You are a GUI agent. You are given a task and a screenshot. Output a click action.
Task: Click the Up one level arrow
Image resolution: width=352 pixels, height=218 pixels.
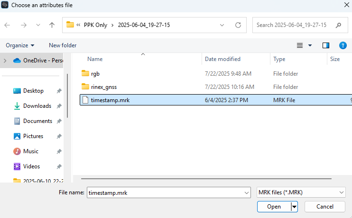[x=52, y=25]
